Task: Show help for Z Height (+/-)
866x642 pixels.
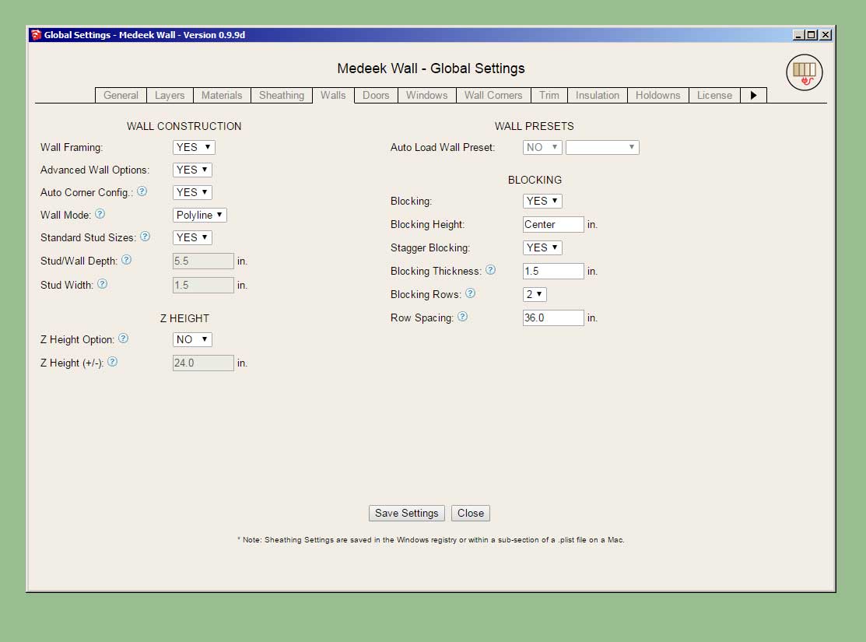Action: (x=112, y=362)
